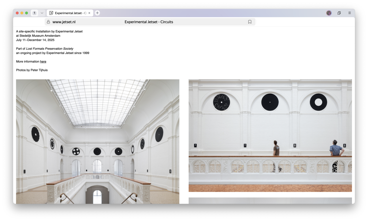Click the bookmark icon in address bar
This screenshot has width=368, height=221.
click(250, 22)
